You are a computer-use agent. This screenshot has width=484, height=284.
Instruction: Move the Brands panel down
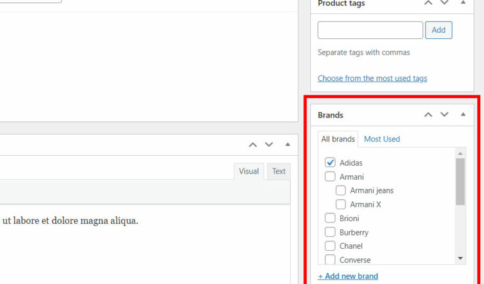click(444, 114)
